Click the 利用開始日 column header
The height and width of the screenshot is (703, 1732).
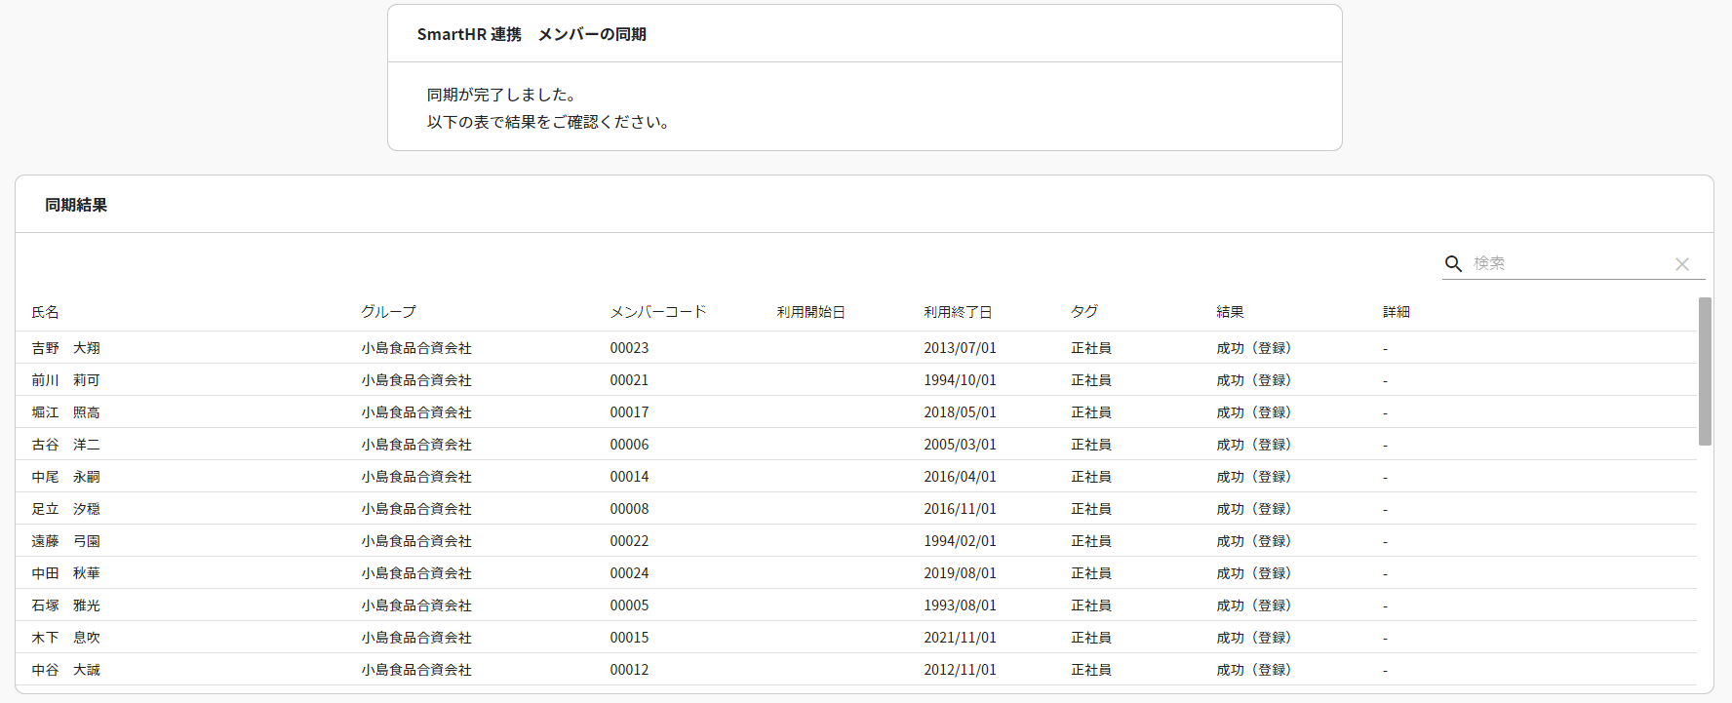[810, 312]
